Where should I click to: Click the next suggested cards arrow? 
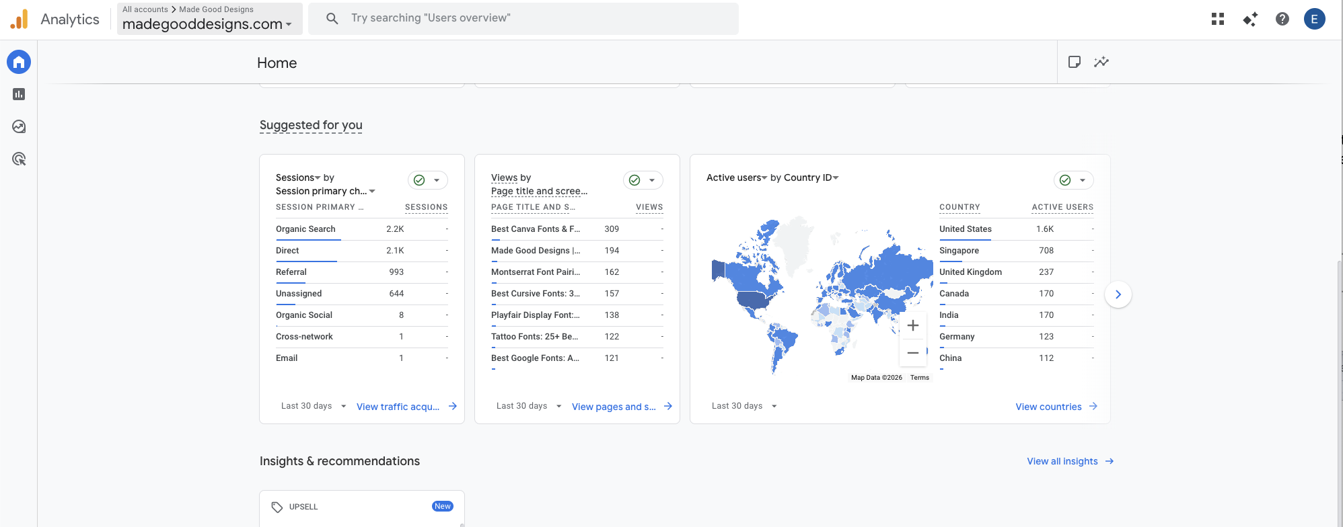click(x=1118, y=294)
